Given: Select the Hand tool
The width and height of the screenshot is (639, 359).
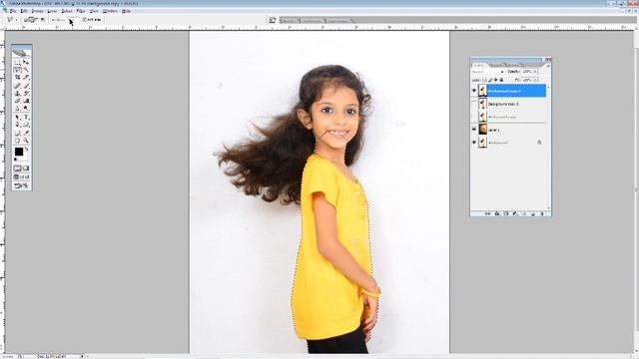Looking at the screenshot, I should click(x=18, y=140).
